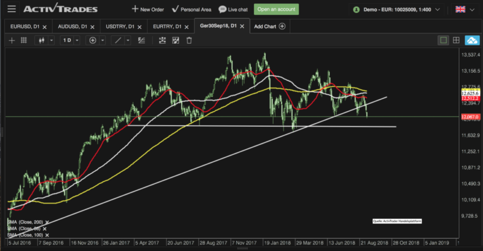Screen dimensions: 483x251
Task: Close the EURUSD, D1 tab
Action: coord(44,27)
